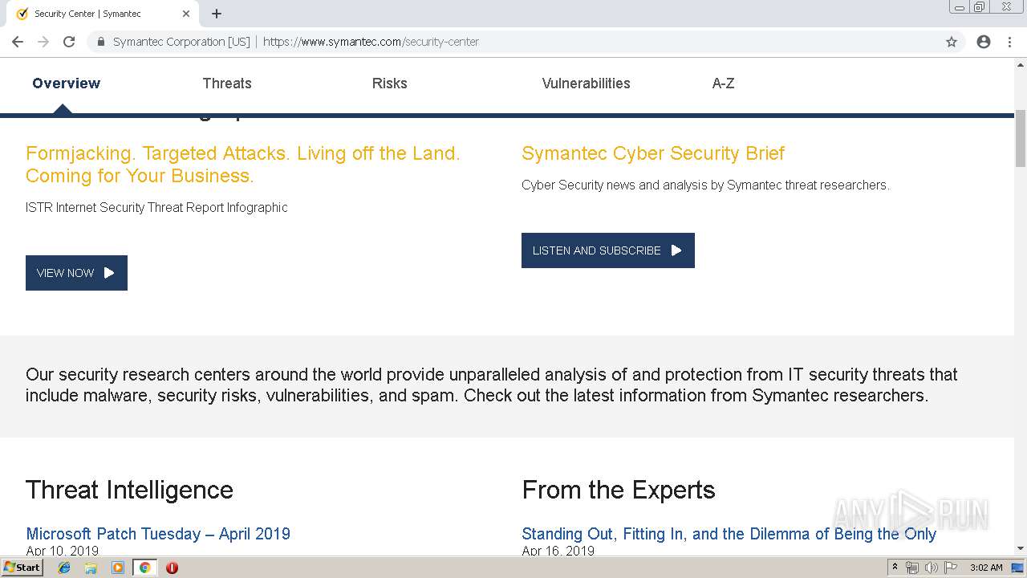Click the play arrow on VIEW NOW

[x=109, y=273]
